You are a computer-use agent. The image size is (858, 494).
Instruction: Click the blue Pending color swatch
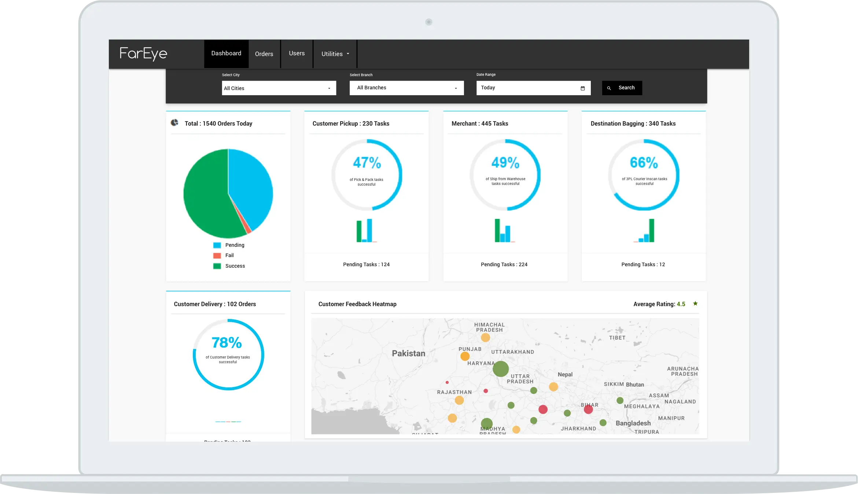[x=217, y=245]
